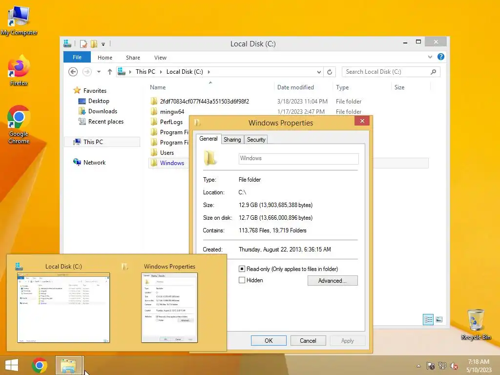Image resolution: width=500 pixels, height=375 pixels.
Task: Open the network tray icon
Action: [442, 366]
